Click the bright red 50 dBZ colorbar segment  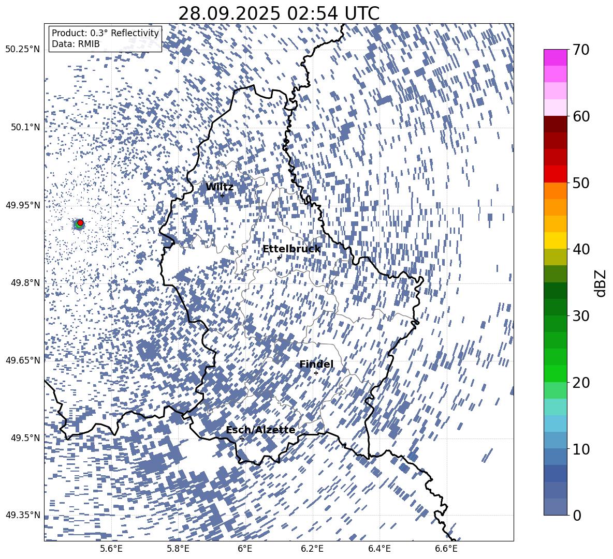coord(555,174)
